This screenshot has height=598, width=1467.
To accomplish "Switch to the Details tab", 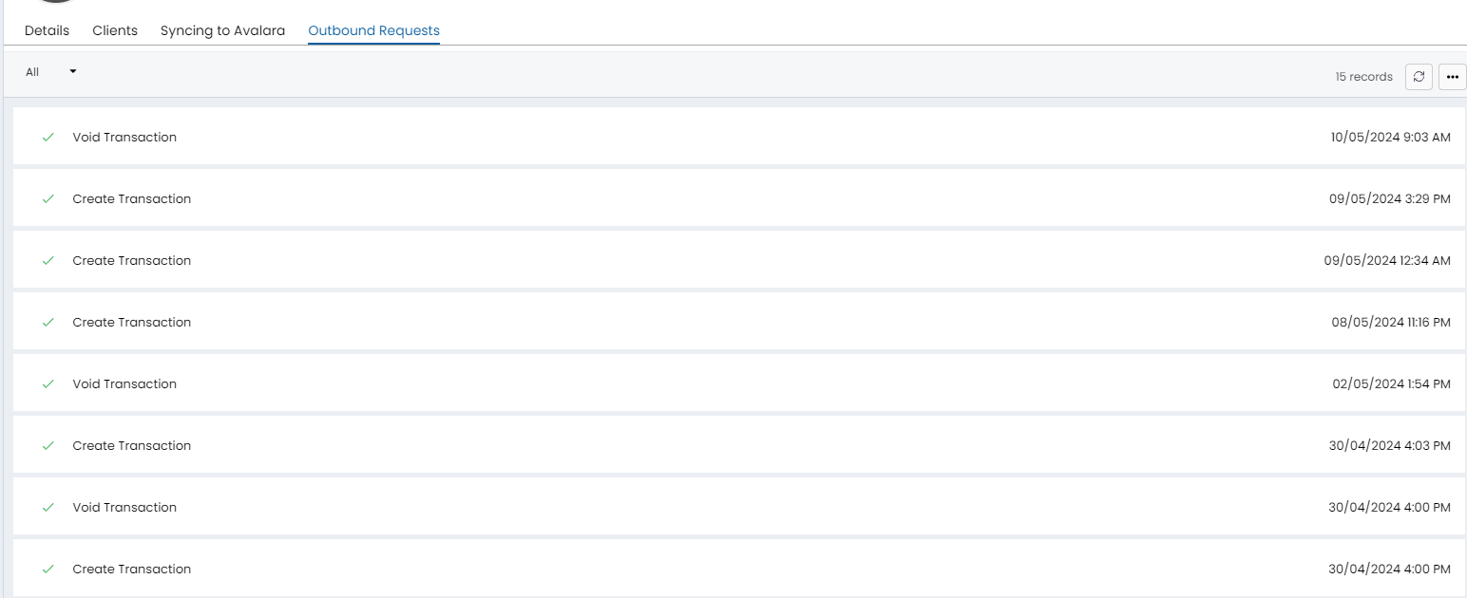I will click(x=47, y=30).
